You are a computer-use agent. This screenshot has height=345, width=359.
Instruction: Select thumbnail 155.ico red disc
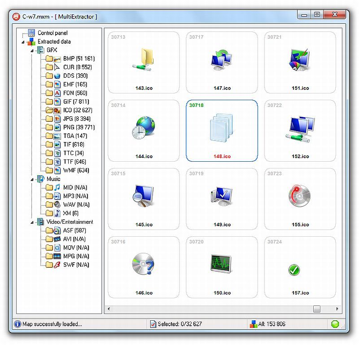[x=300, y=199]
